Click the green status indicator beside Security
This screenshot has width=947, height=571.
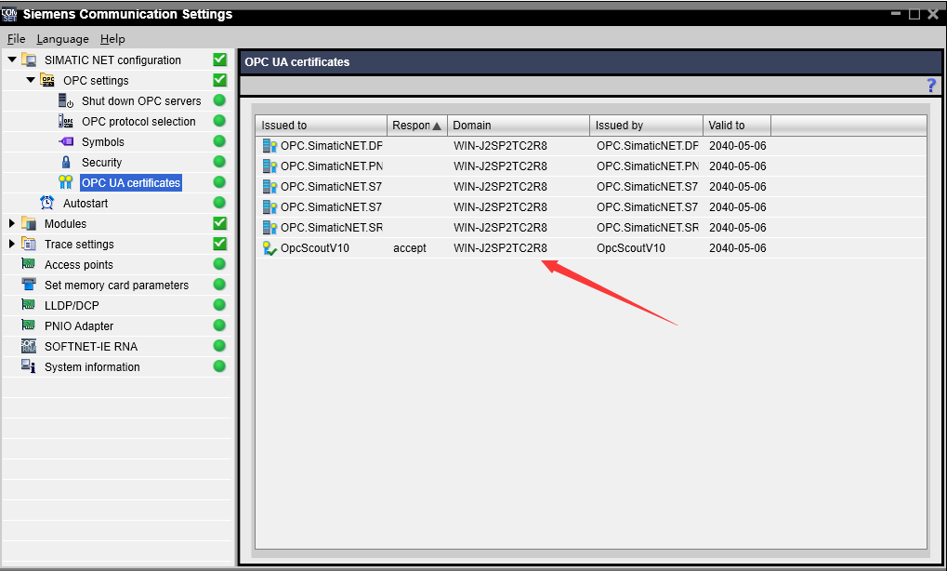pyautogui.click(x=218, y=162)
